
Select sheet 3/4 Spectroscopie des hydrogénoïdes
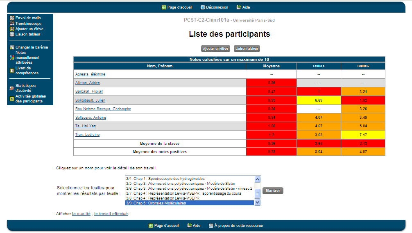[190, 179]
